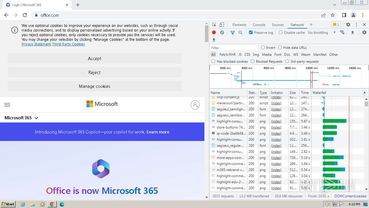The width and height of the screenshot is (369, 208).
Task: Open the tab search dropdown arrow
Action: [x=334, y=5]
